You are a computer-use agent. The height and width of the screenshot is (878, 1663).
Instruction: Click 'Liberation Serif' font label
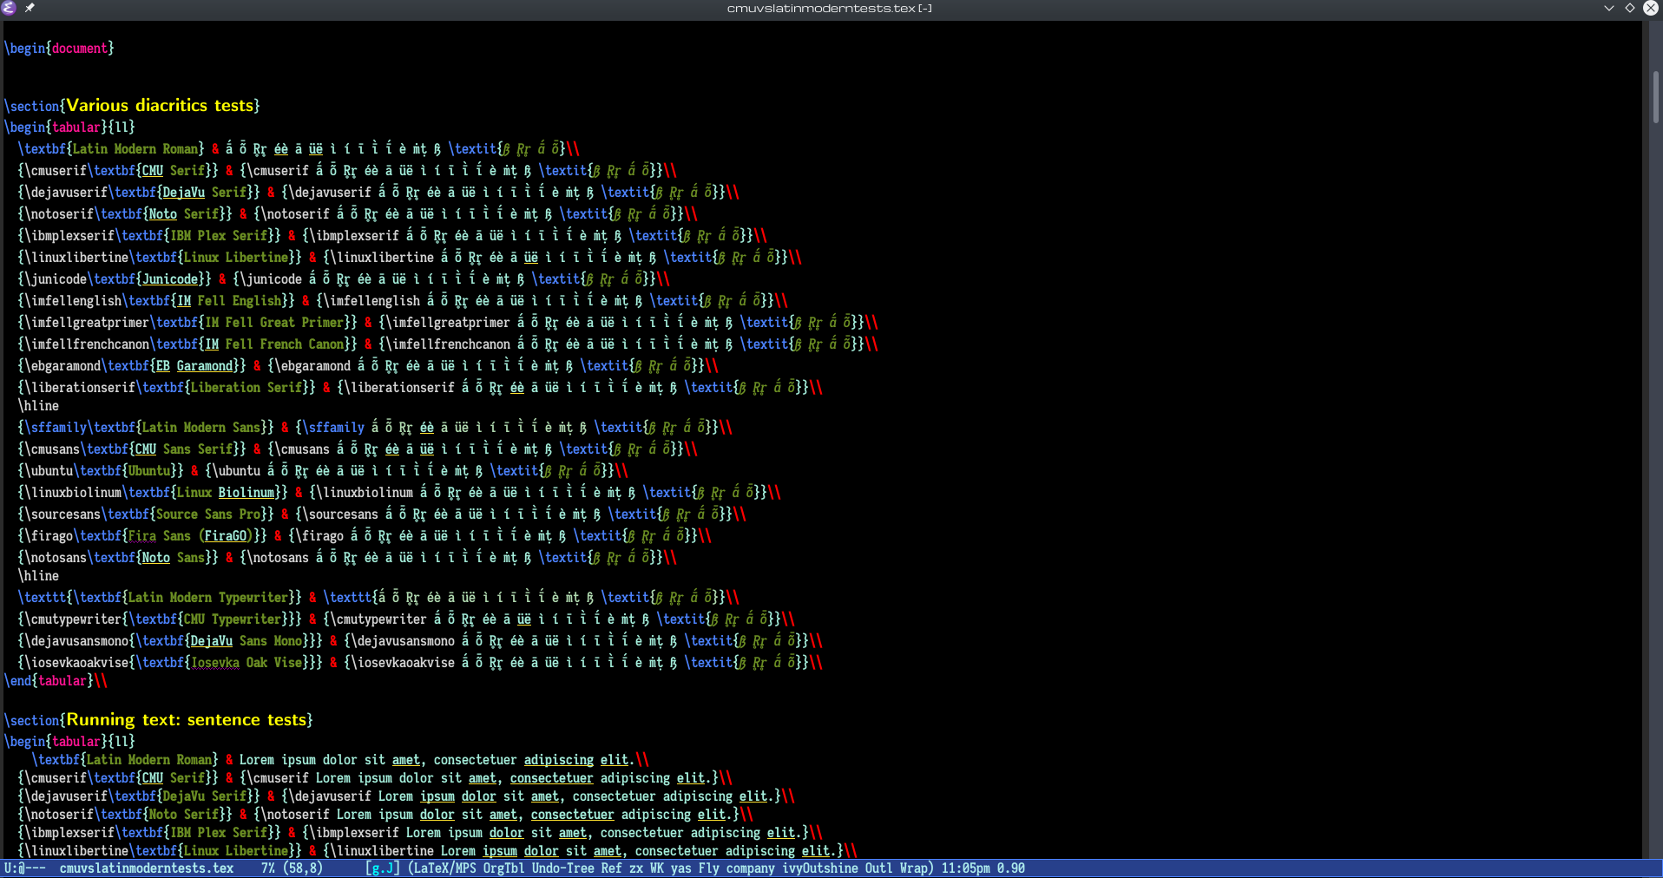246,388
